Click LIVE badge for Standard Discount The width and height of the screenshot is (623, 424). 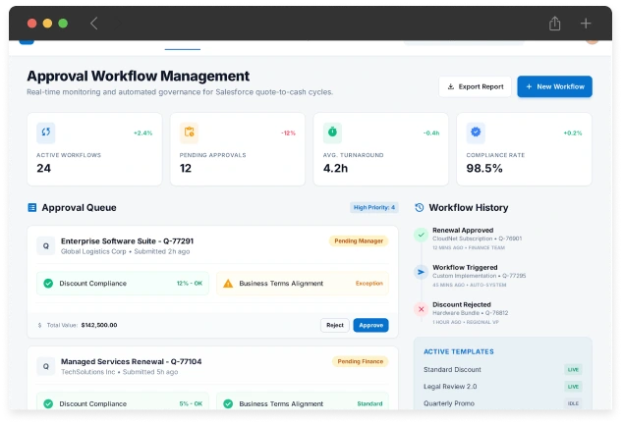(573, 370)
